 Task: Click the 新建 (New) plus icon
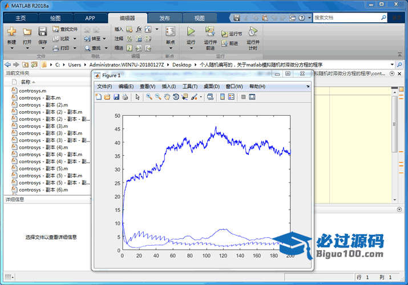tap(11, 31)
